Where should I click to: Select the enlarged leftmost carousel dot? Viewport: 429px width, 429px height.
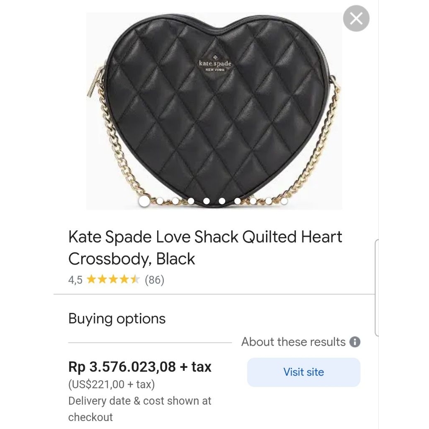(x=145, y=202)
